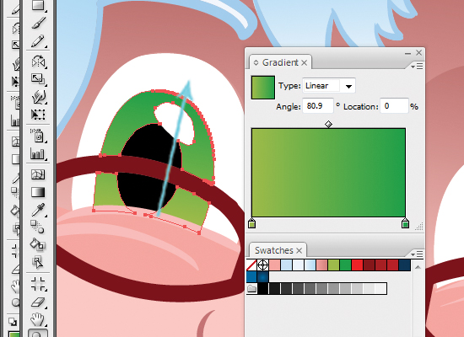Choose the olive green swatch
This screenshot has height=337, width=464.
(334, 265)
